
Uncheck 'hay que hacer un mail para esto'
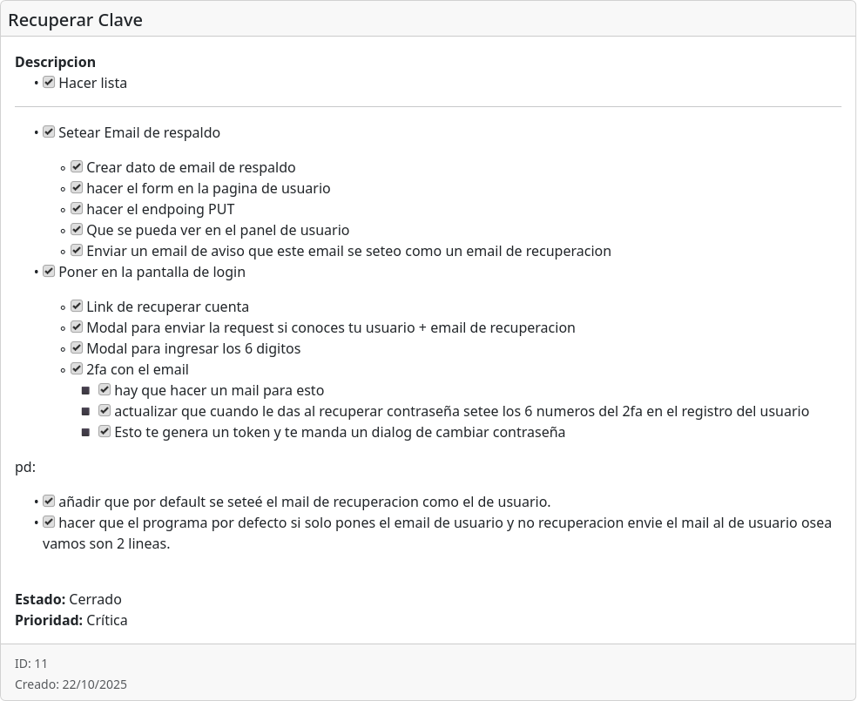[x=105, y=390]
